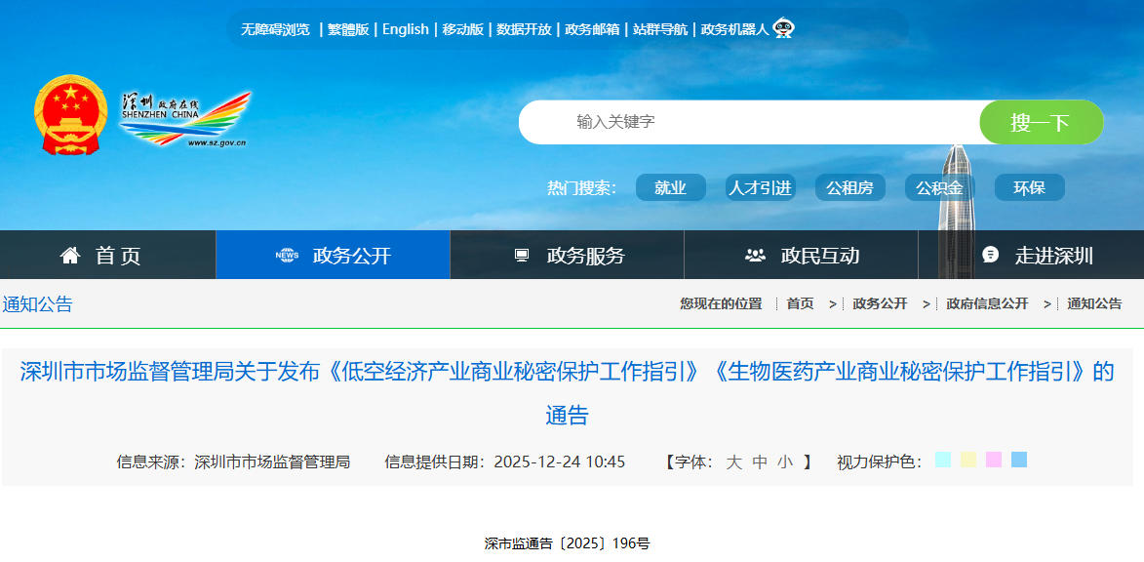This screenshot has width=1144, height=562.
Task: Open the 数据开放 page
Action: (523, 29)
